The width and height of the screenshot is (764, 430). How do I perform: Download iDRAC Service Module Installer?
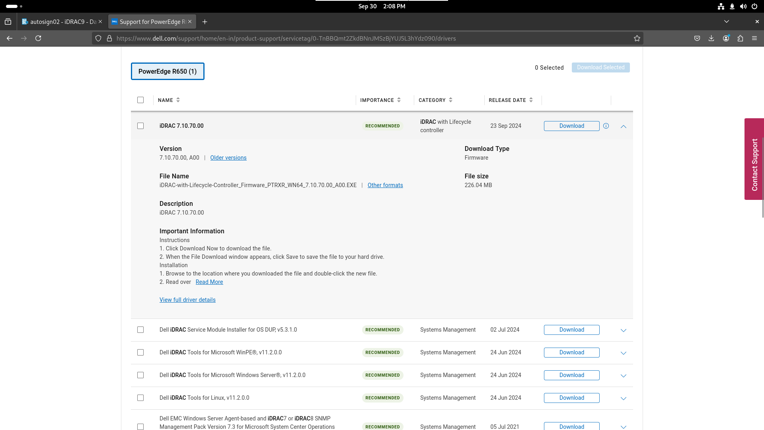pyautogui.click(x=571, y=330)
